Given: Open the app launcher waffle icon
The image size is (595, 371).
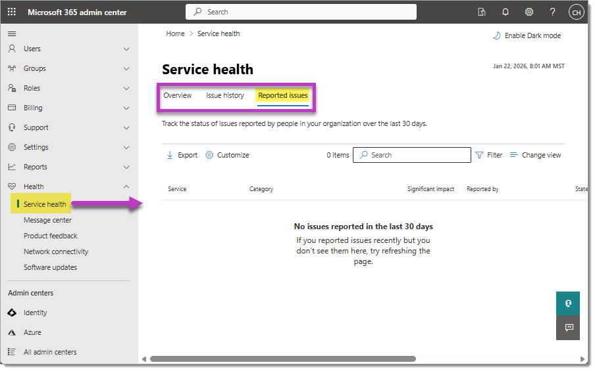Looking at the screenshot, I should (12, 12).
